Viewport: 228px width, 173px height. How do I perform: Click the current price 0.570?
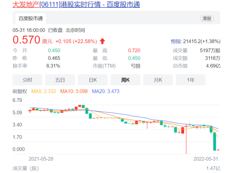tap(26, 40)
